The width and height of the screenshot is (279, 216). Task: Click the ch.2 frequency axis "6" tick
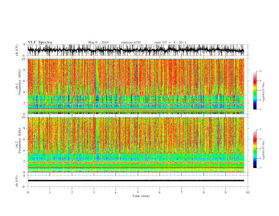25,139
